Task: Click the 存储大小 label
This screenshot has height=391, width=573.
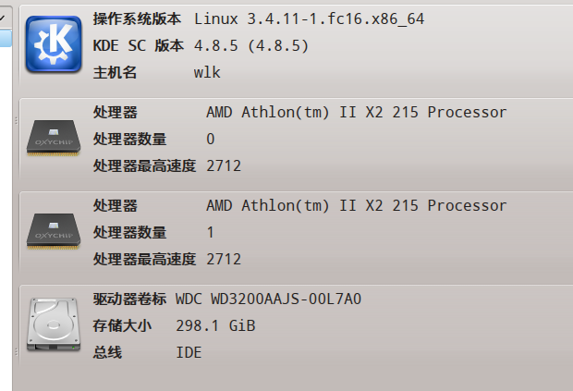Action: (122, 325)
